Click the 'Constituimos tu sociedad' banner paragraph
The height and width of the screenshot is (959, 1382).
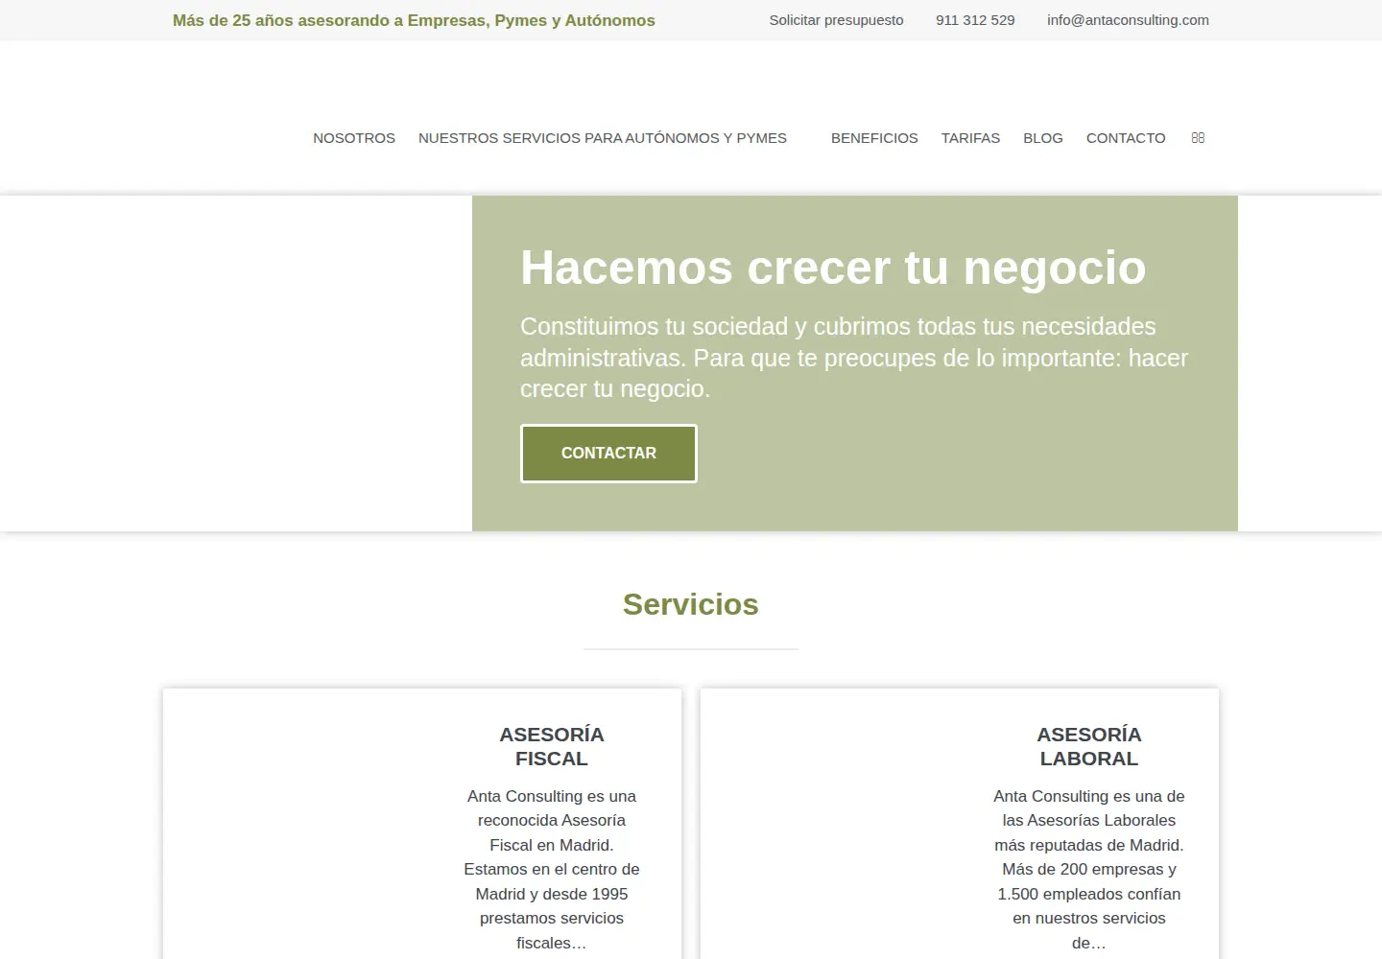pyautogui.click(x=854, y=358)
